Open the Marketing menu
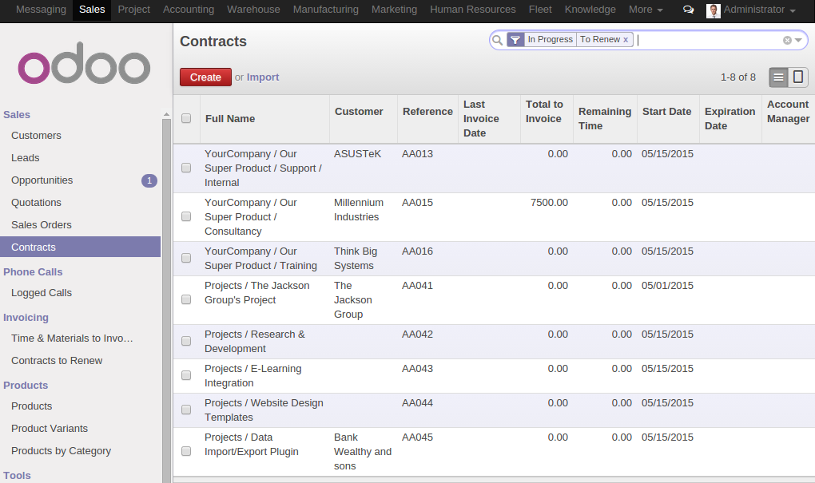Image resolution: width=815 pixels, height=483 pixels. click(394, 10)
